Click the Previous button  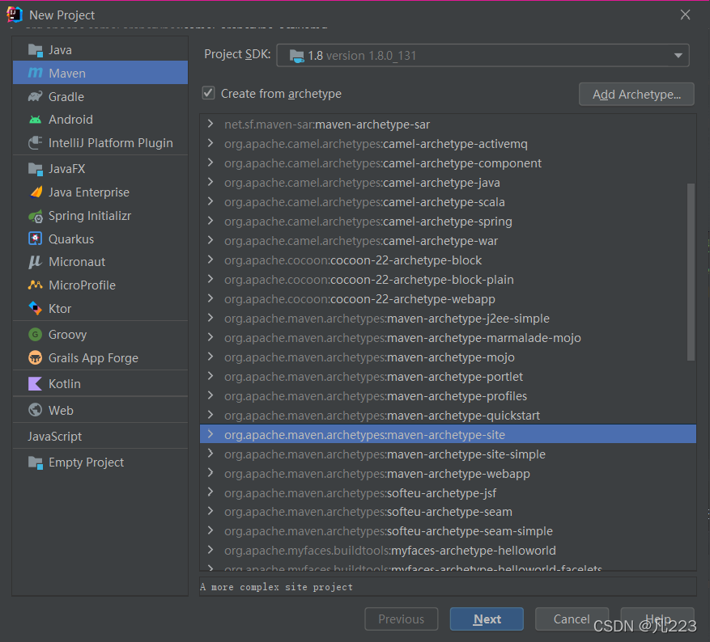click(x=402, y=619)
